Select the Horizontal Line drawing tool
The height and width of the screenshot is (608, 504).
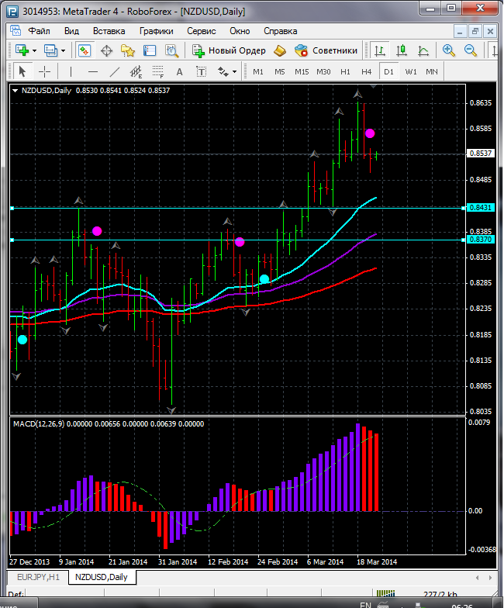(93, 71)
